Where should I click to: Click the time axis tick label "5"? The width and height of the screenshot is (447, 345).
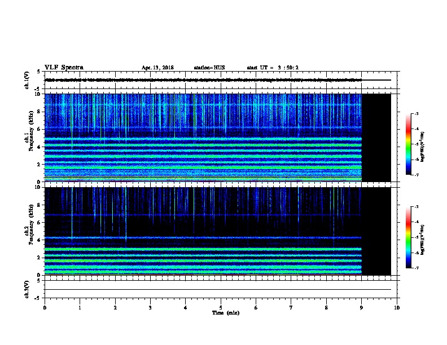[x=221, y=308]
